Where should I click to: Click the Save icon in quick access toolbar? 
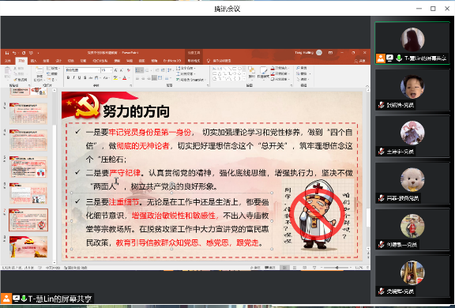tap(7, 53)
